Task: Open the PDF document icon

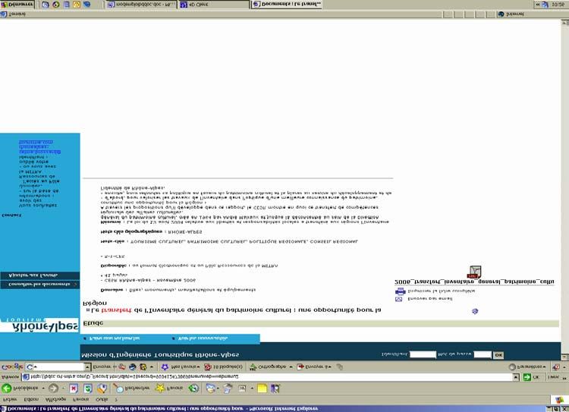Action: 473,272
